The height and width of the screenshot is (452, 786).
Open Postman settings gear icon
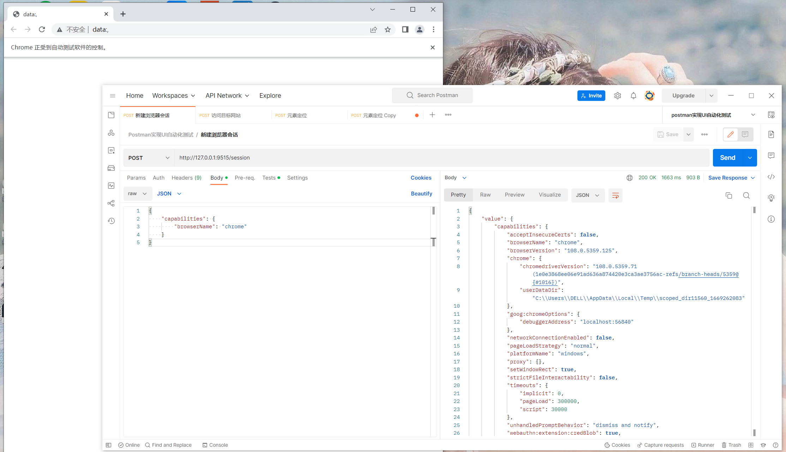coord(617,96)
